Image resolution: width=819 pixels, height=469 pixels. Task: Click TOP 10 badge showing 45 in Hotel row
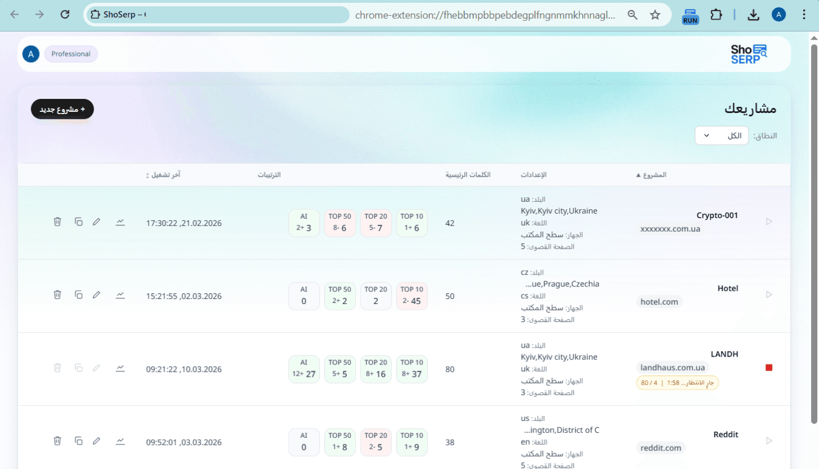pyautogui.click(x=412, y=296)
